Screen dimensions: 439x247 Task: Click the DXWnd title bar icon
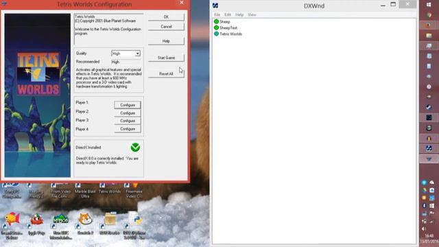(215, 5)
